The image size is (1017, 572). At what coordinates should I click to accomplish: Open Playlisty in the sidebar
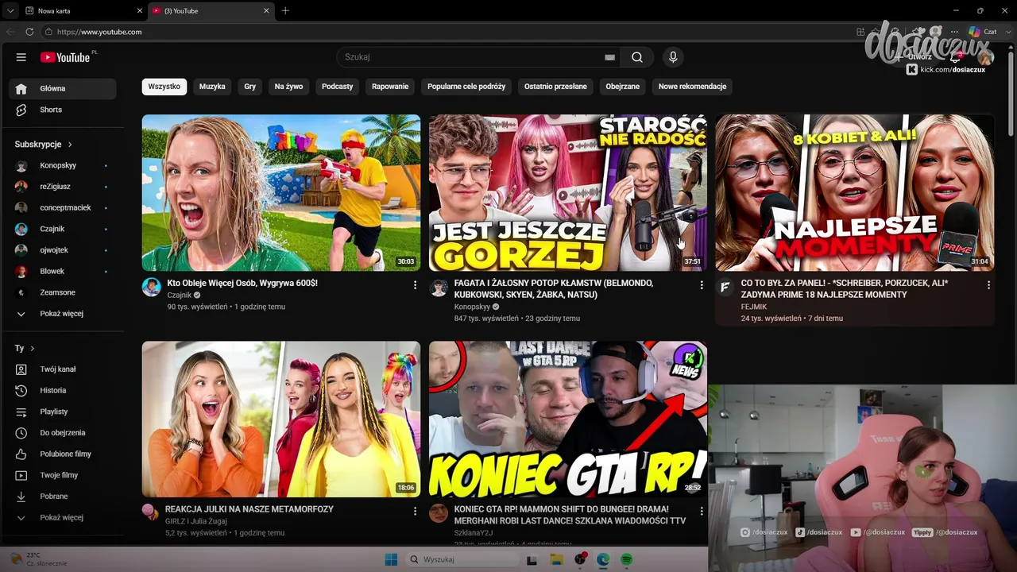62,412
